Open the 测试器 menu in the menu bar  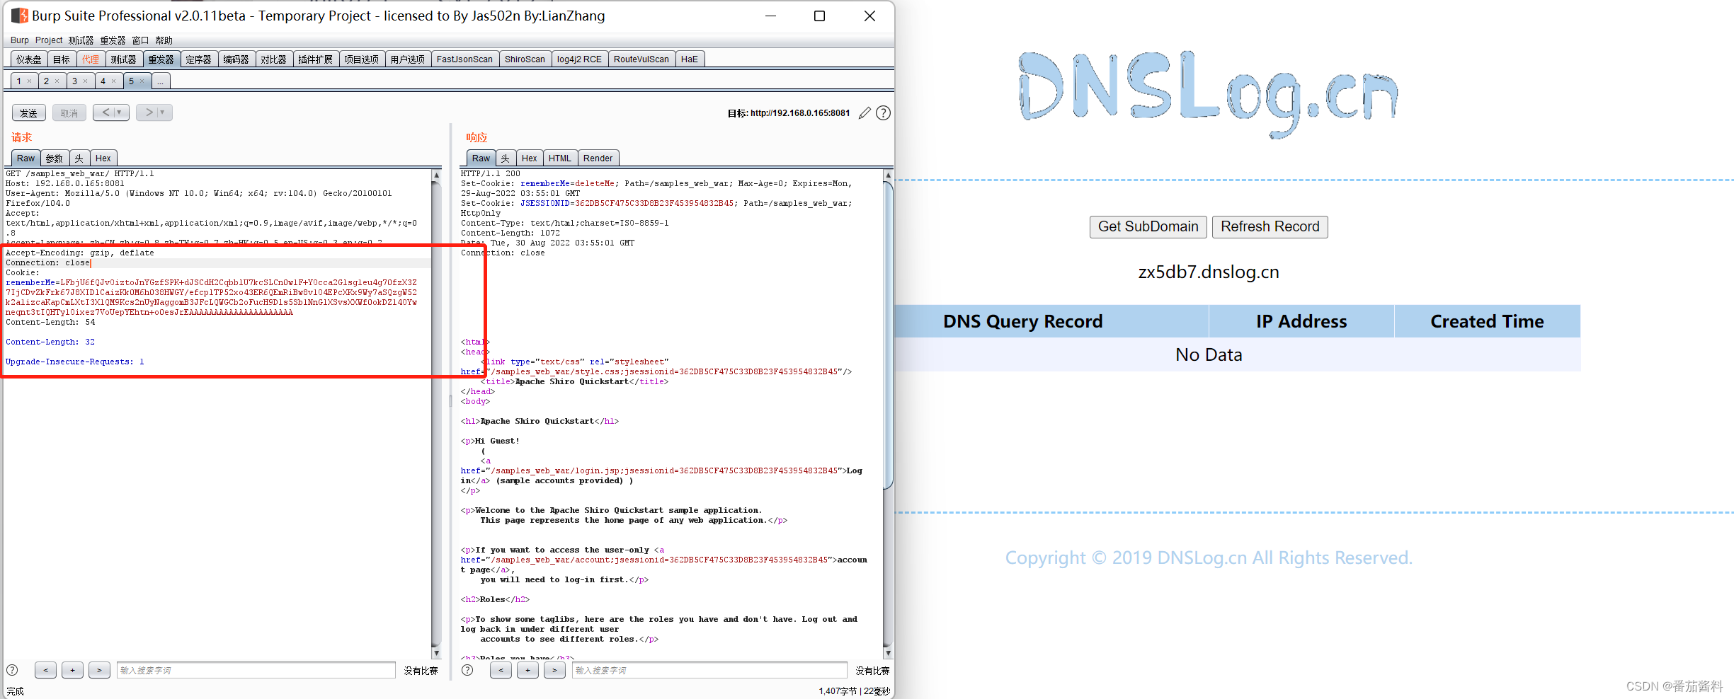pyautogui.click(x=81, y=40)
